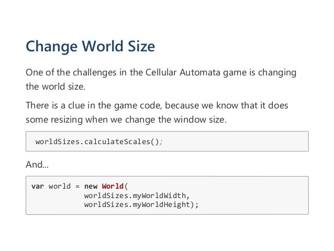
Task: Click the words 'window size' in paragraph
Action: [199, 119]
